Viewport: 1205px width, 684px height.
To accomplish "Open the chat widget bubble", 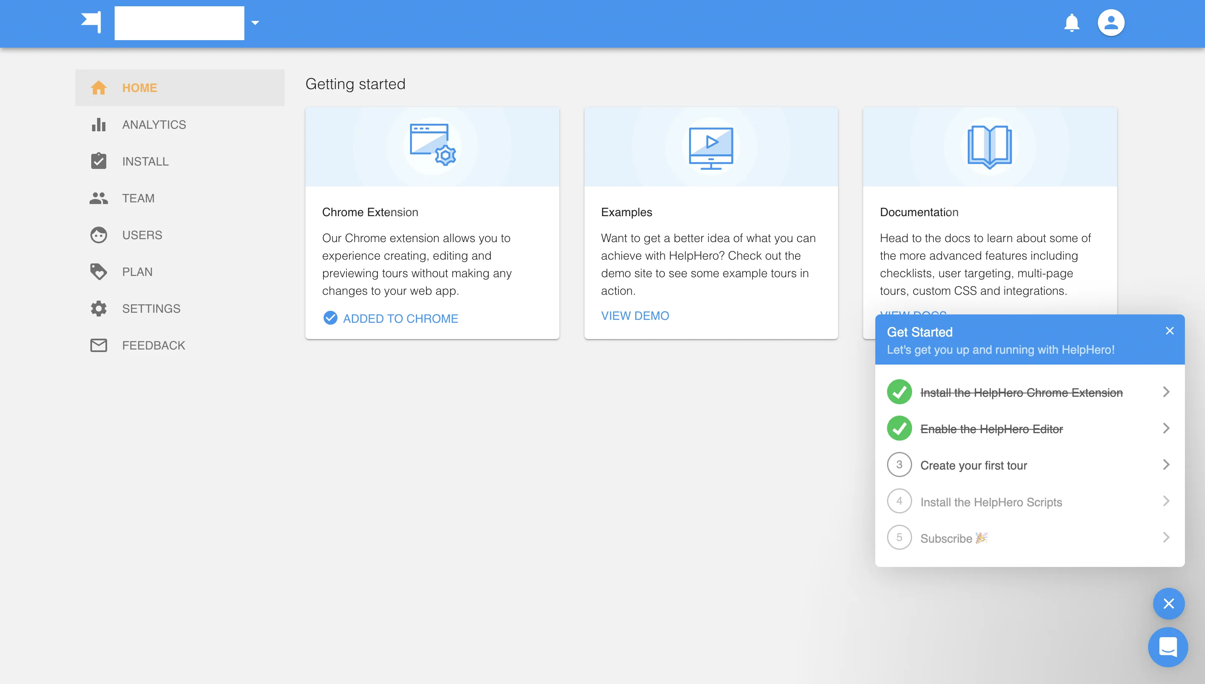I will 1167,647.
